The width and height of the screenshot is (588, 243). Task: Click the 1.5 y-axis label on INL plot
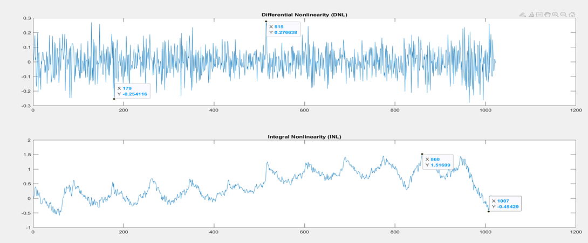click(x=27, y=155)
